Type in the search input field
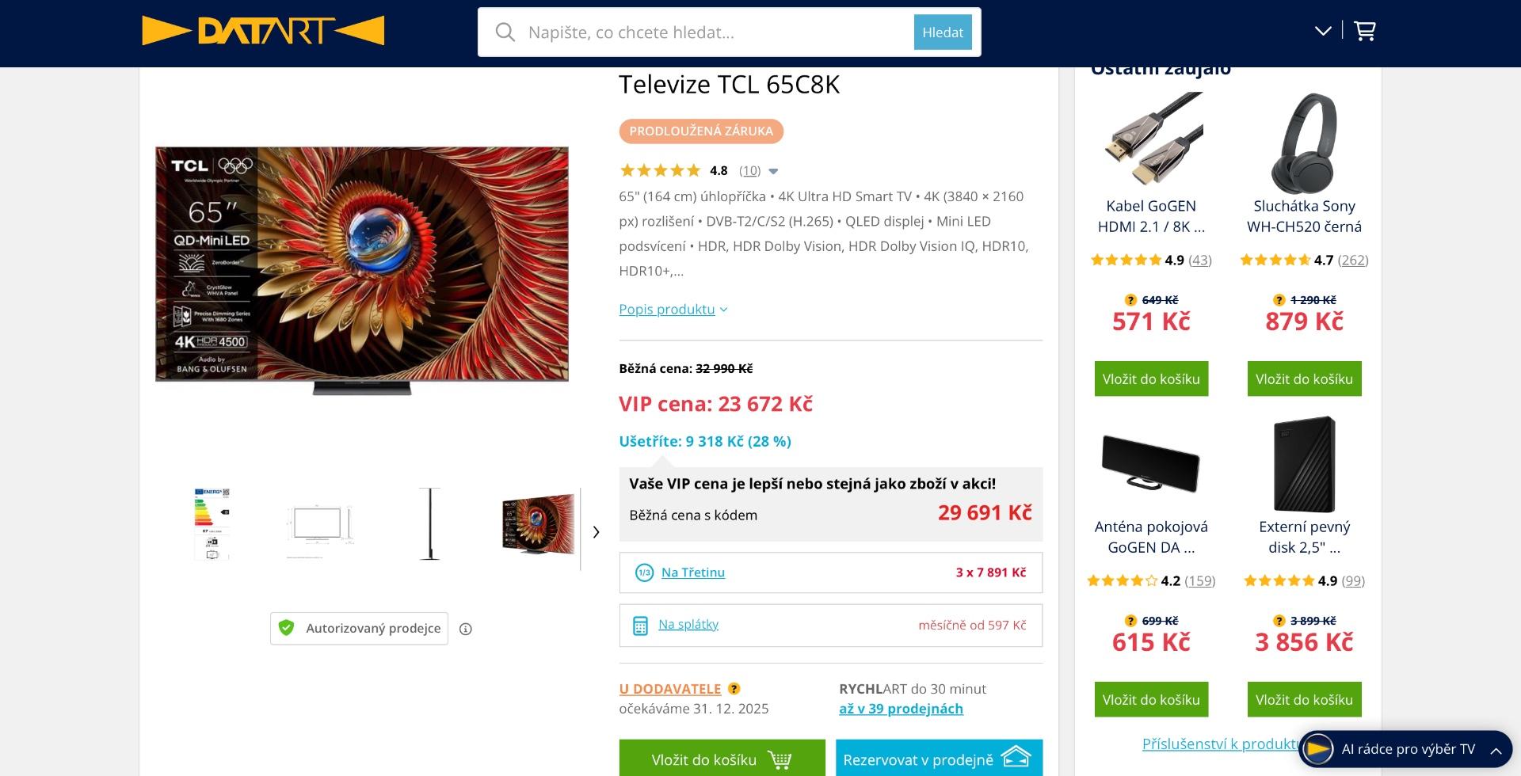 713,32
